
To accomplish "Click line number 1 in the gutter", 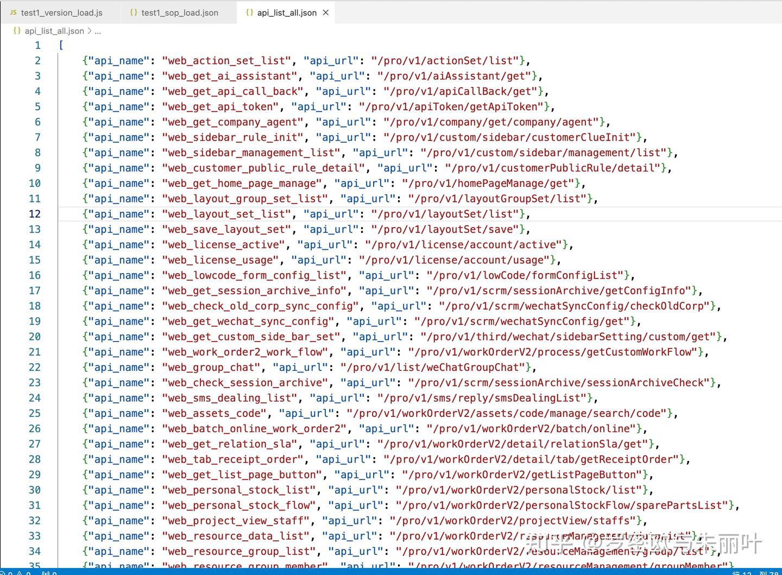I will 37,46.
